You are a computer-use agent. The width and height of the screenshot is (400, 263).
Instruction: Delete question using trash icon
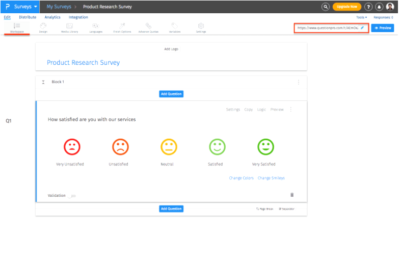pyautogui.click(x=292, y=195)
